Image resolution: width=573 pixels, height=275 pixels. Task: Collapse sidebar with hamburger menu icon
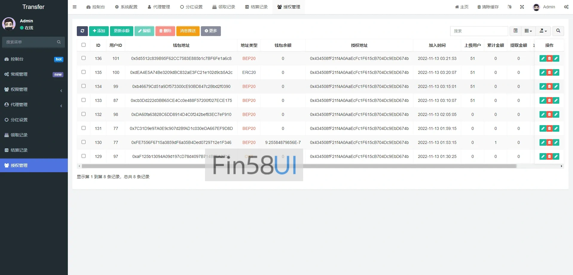pos(75,7)
